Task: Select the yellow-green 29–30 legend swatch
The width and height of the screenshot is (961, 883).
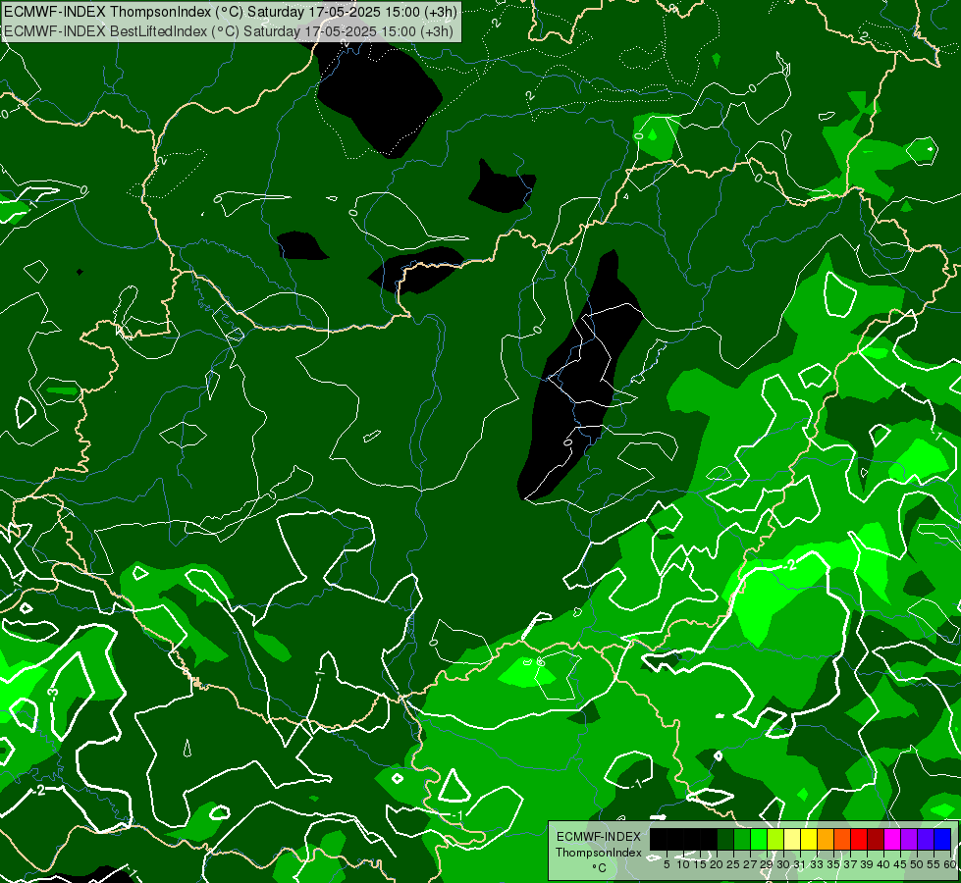Action: tap(775, 839)
